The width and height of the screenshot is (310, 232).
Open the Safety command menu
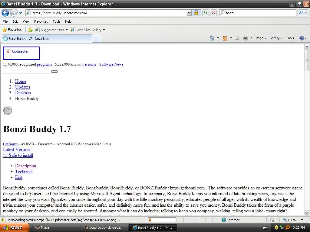point(276,38)
